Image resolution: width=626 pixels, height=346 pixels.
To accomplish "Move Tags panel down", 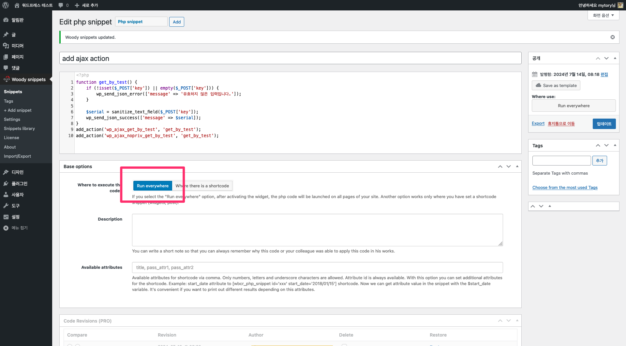I will (606, 145).
